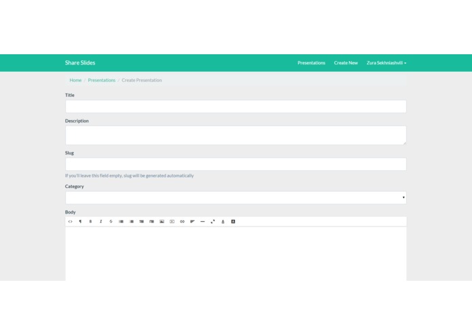Toggle italic formatting in Body editor
The height and width of the screenshot is (335, 472).
pyautogui.click(x=101, y=222)
